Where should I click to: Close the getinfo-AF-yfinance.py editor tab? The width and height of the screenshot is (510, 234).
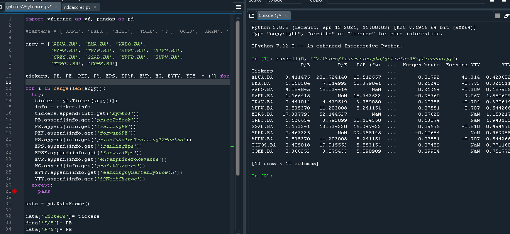[56, 7]
